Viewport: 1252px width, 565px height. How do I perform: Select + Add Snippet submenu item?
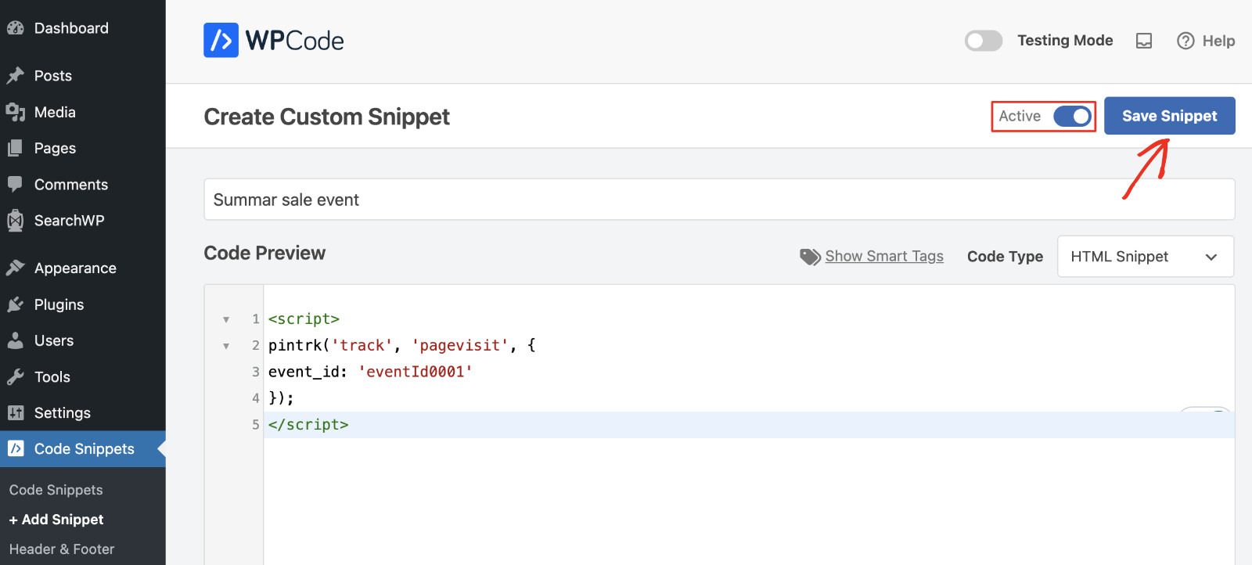56,520
